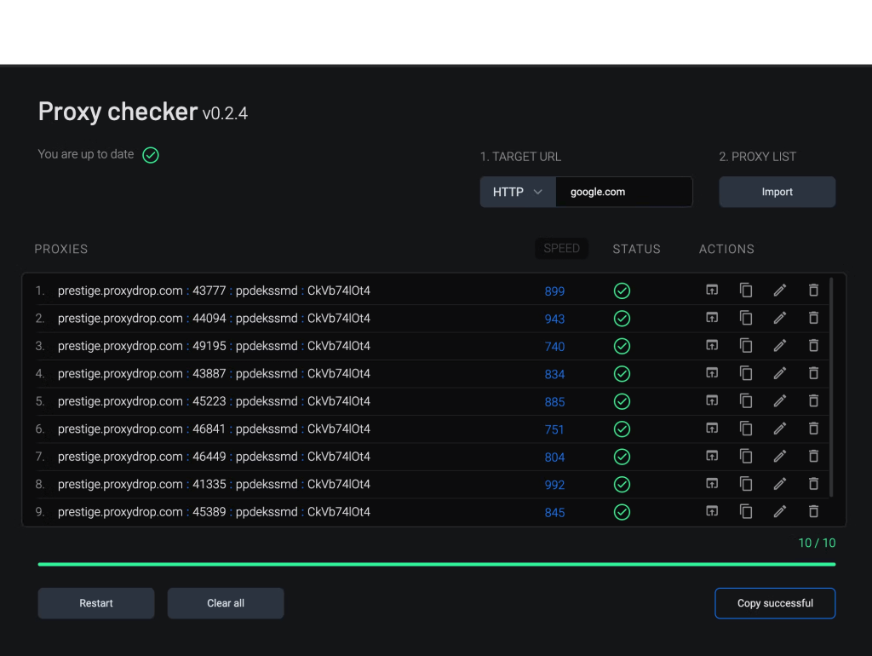Click status checkmark for proxy 1
This screenshot has width=872, height=656.
[x=622, y=291]
